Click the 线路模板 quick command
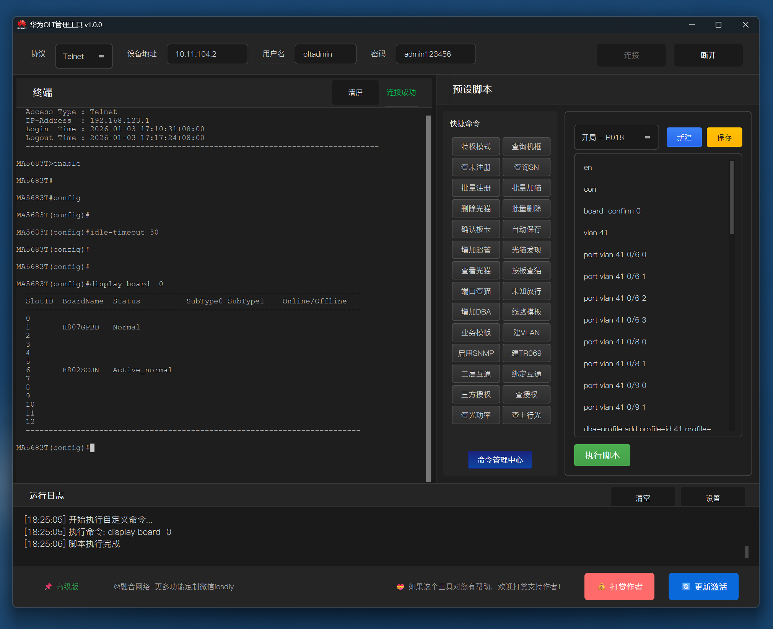Image resolution: width=773 pixels, height=629 pixels. point(526,312)
